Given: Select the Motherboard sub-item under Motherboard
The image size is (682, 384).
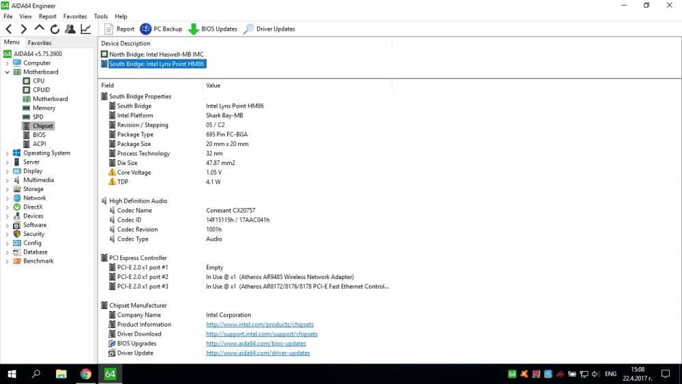Looking at the screenshot, I should click(x=50, y=99).
